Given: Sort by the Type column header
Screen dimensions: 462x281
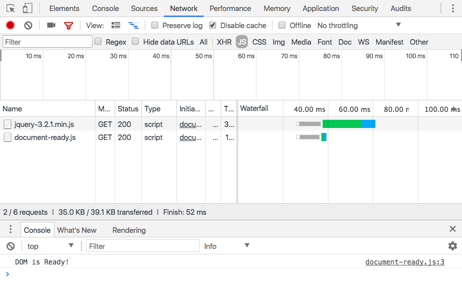Looking at the screenshot, I should 159,109.
